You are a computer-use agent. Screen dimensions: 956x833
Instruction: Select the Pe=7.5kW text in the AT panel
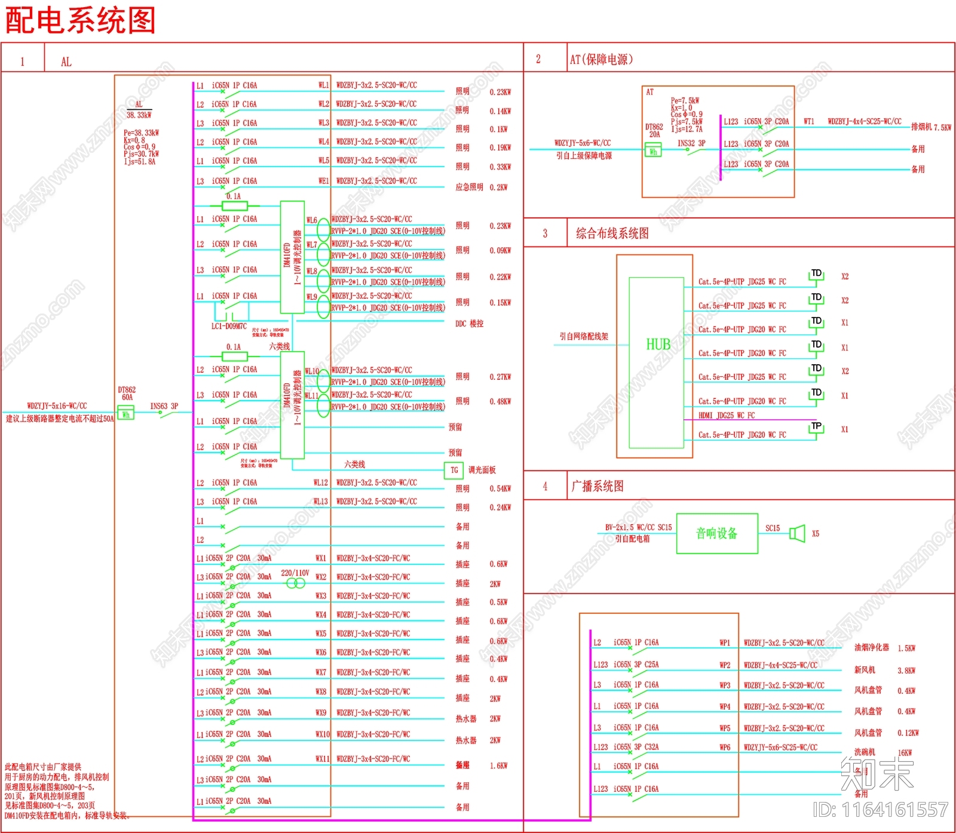[685, 101]
